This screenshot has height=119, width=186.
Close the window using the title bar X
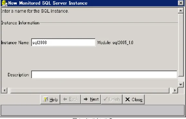coord(181,3)
